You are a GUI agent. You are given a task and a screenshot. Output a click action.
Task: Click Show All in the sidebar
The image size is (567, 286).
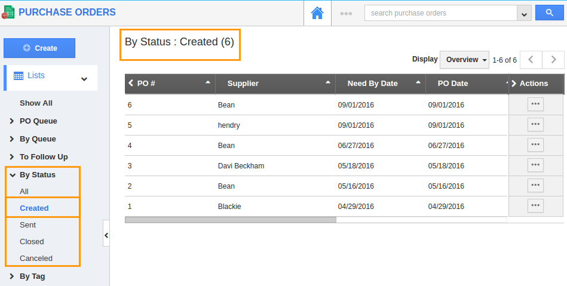(36, 103)
